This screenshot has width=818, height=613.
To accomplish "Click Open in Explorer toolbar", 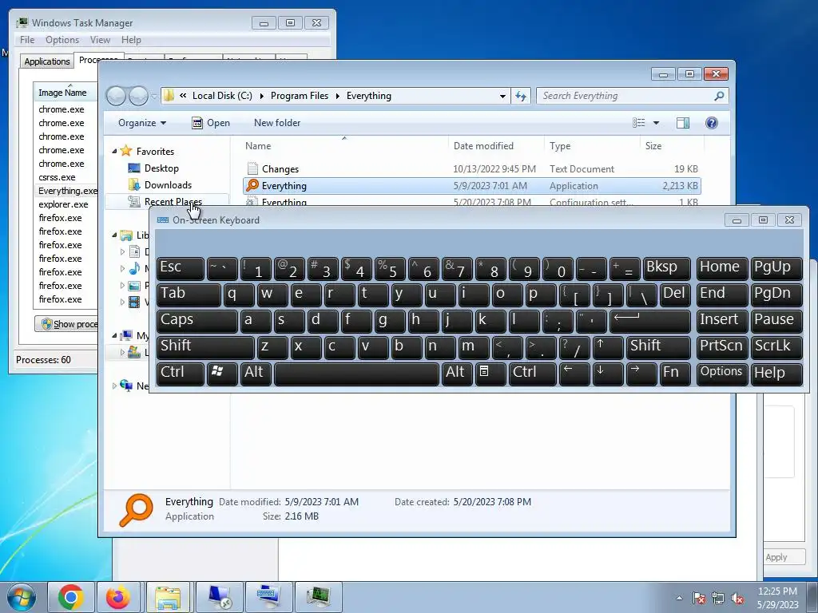I will pos(211,123).
